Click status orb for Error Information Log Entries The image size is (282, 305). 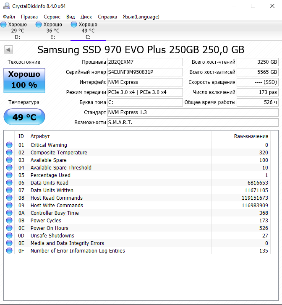[x=9, y=250]
